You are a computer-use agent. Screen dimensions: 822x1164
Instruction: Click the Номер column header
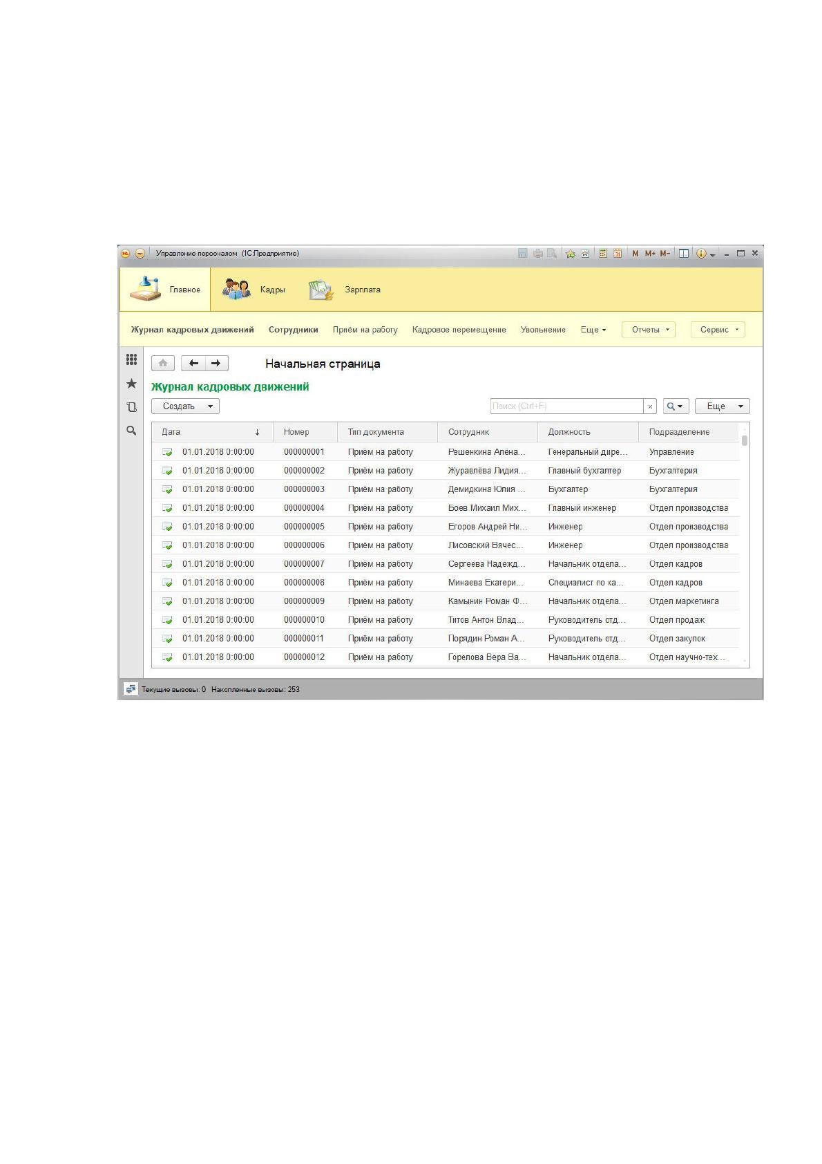(x=305, y=432)
